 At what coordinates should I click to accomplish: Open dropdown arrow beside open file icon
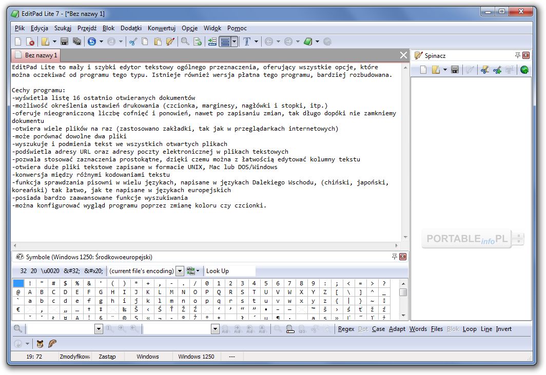55,41
